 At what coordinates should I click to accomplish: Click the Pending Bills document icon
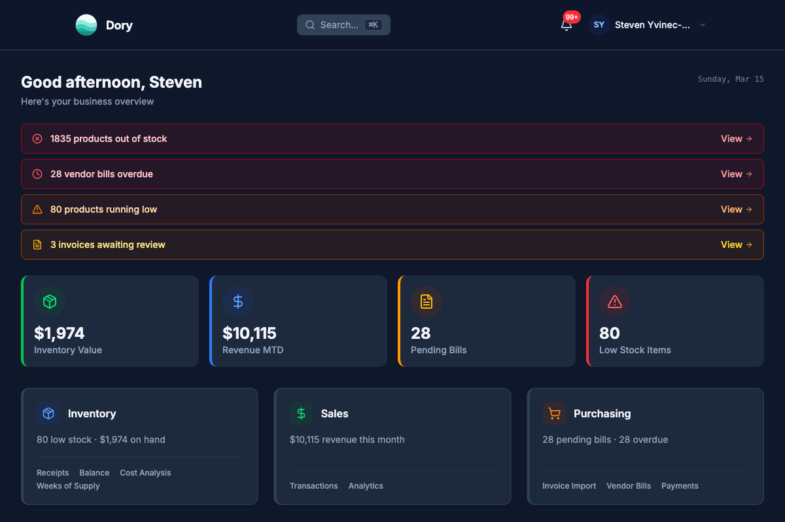427,302
